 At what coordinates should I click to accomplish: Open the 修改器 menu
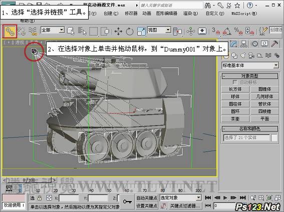point(131,13)
